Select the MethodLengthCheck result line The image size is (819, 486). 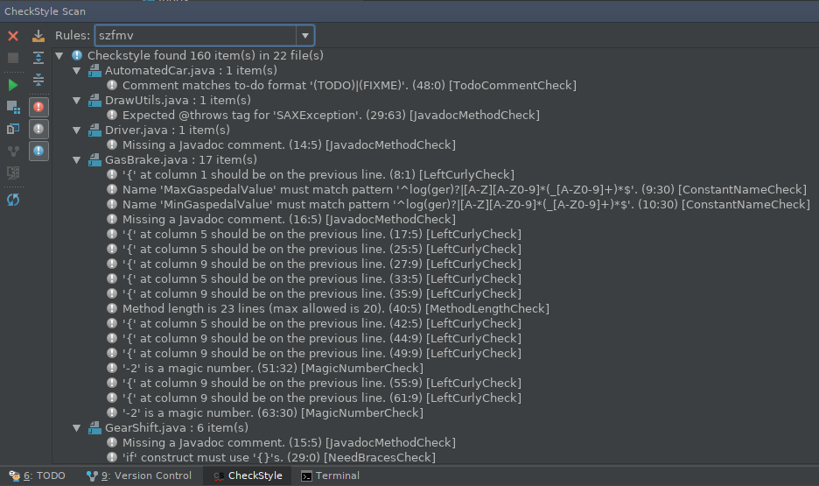point(335,308)
